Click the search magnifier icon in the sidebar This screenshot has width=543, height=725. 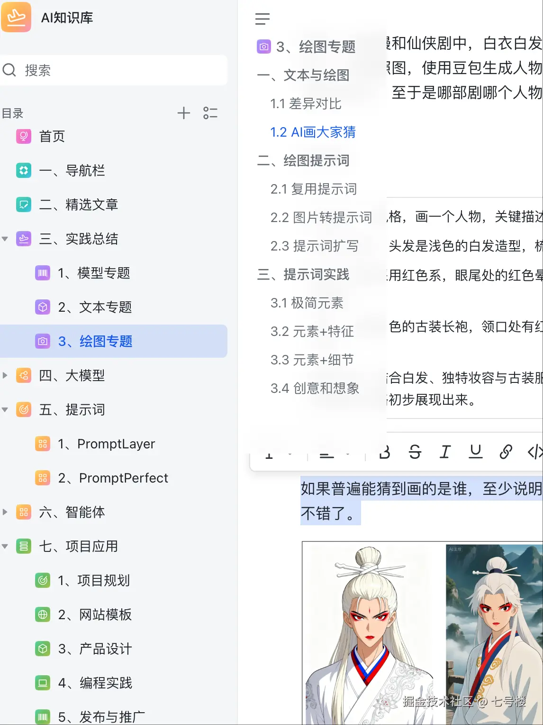pyautogui.click(x=9, y=70)
